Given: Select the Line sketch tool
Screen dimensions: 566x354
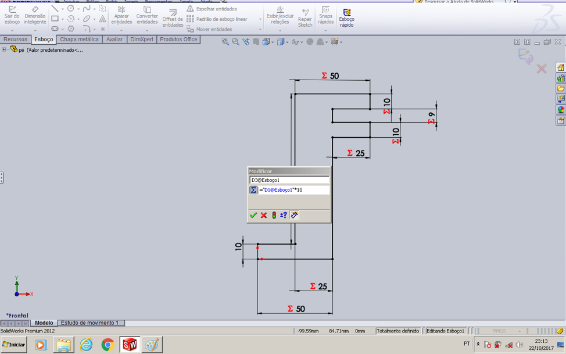Looking at the screenshot, I should pos(55,8).
